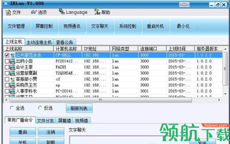The image size is (230, 144).
Task: Click the 客服部小贾 user icon
Action: (x=13, y=79)
